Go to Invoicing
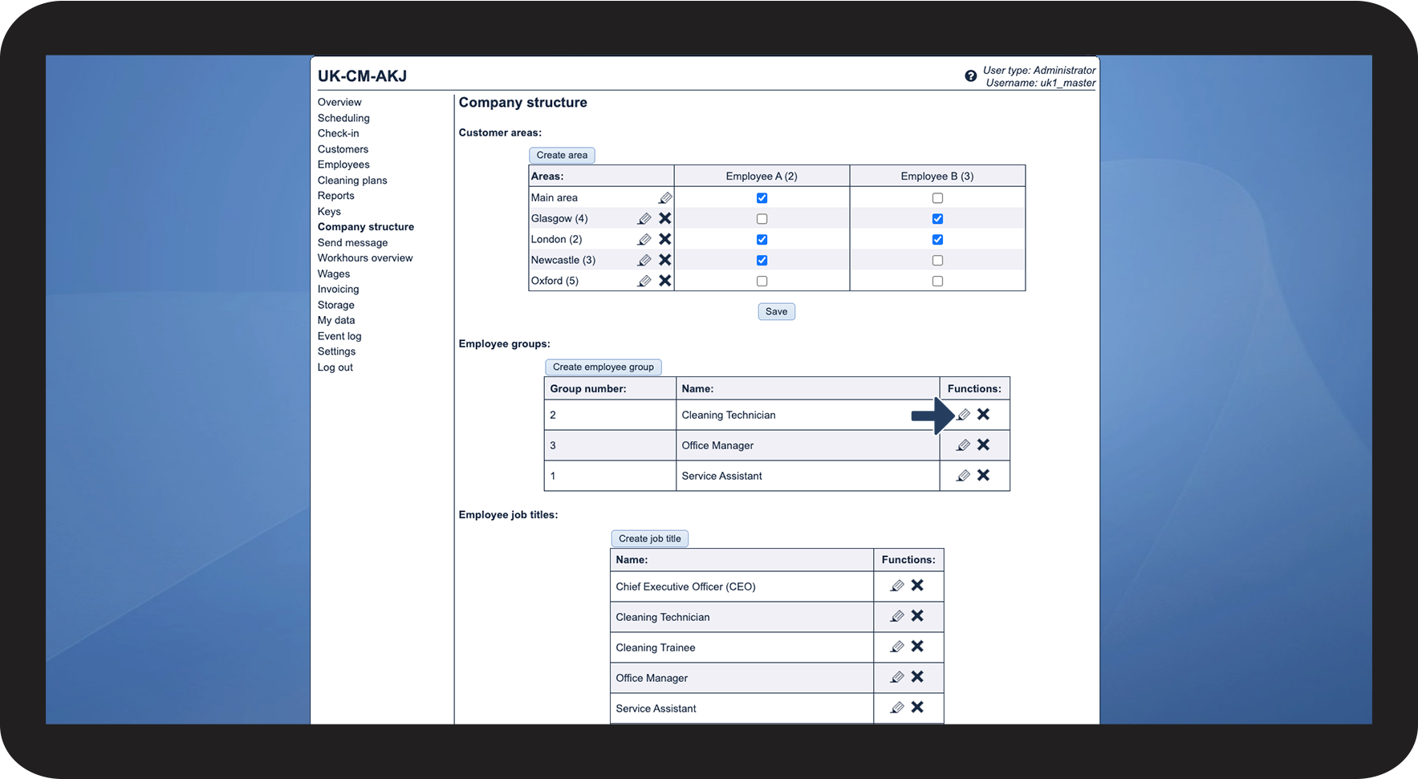This screenshot has height=779, width=1418. tap(339, 290)
